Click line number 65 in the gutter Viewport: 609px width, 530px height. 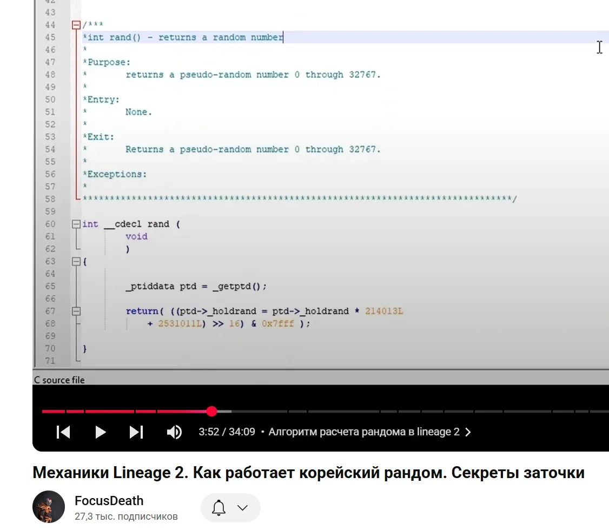point(50,286)
